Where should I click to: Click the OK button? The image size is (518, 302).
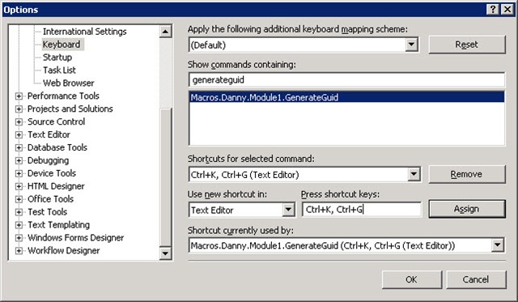pyautogui.click(x=412, y=279)
